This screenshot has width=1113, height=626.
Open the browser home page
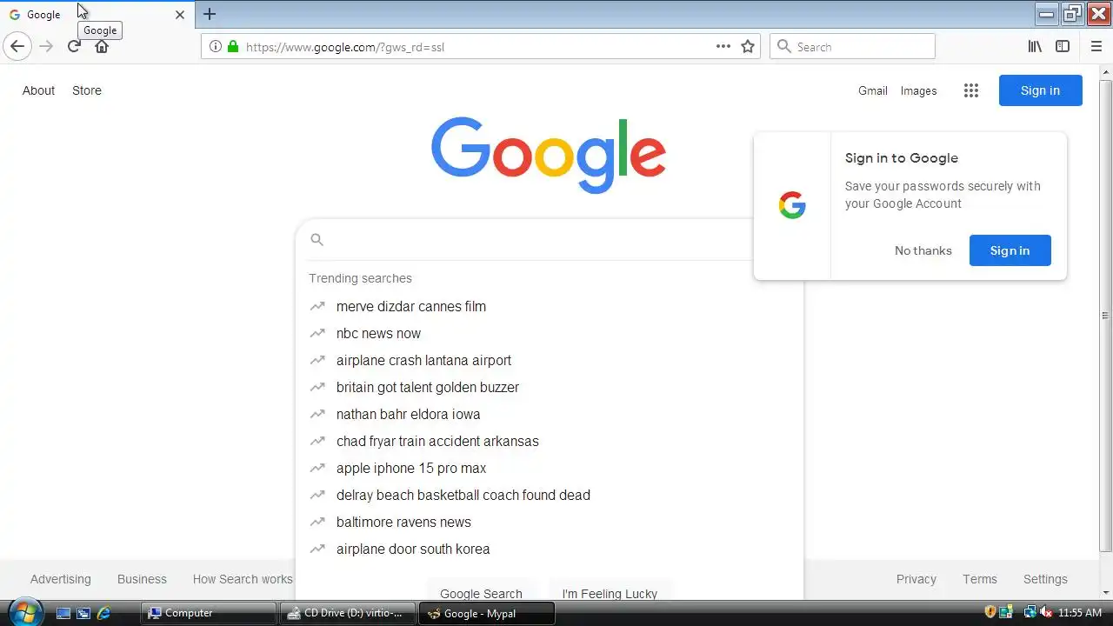[x=102, y=46]
